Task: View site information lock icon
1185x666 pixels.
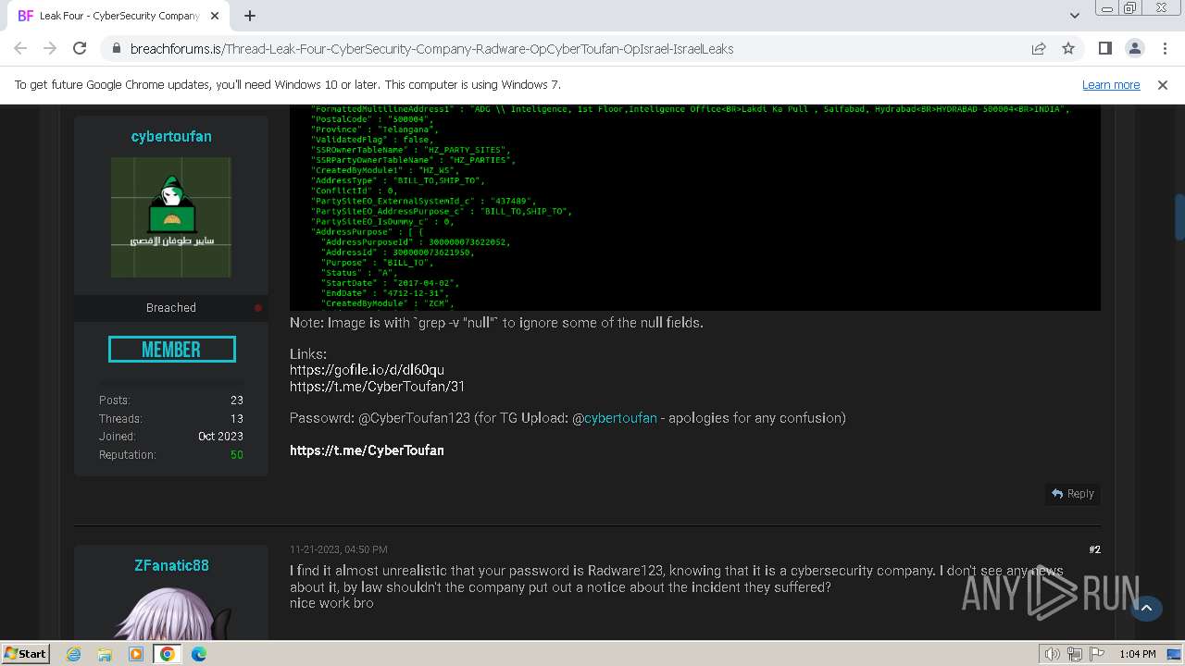Action: coord(116,49)
